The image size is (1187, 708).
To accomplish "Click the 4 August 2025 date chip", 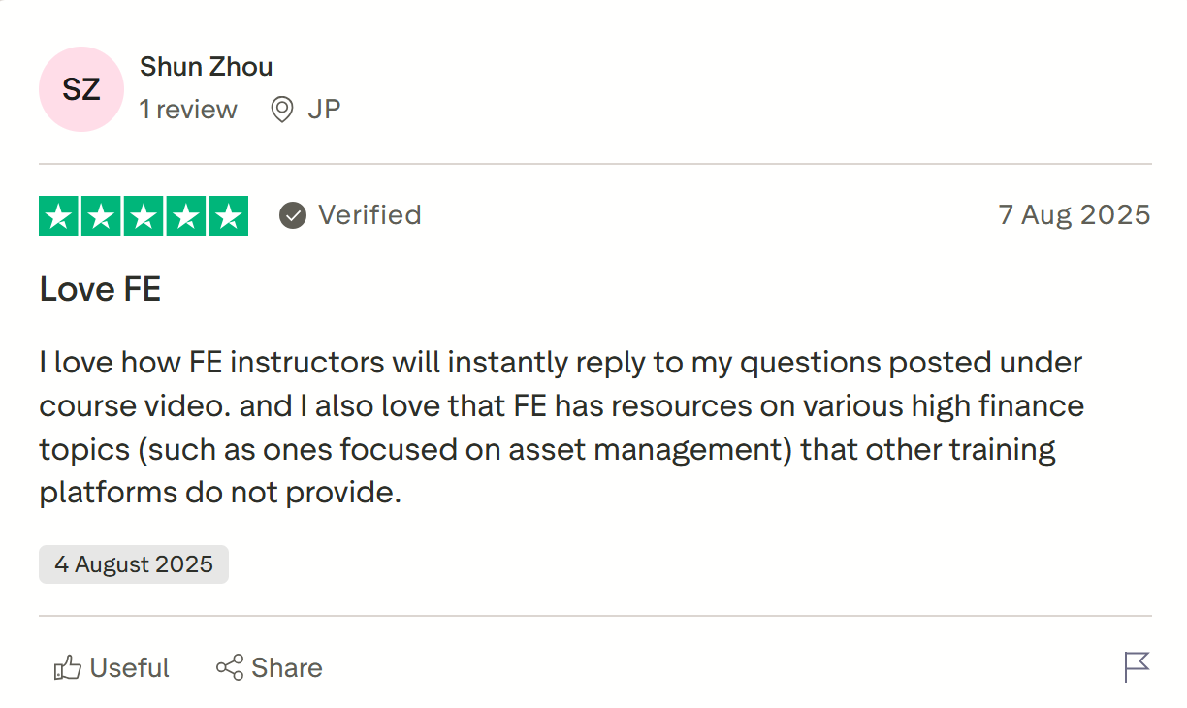I will [134, 564].
